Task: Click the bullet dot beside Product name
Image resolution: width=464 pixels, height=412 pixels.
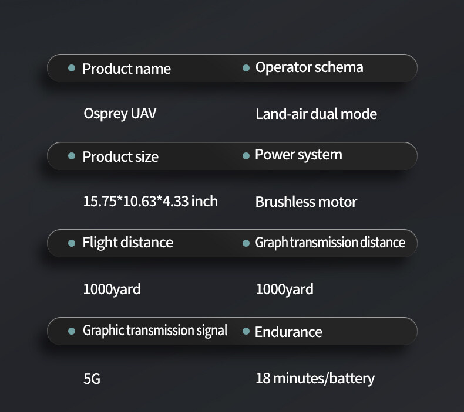Action: pos(72,69)
